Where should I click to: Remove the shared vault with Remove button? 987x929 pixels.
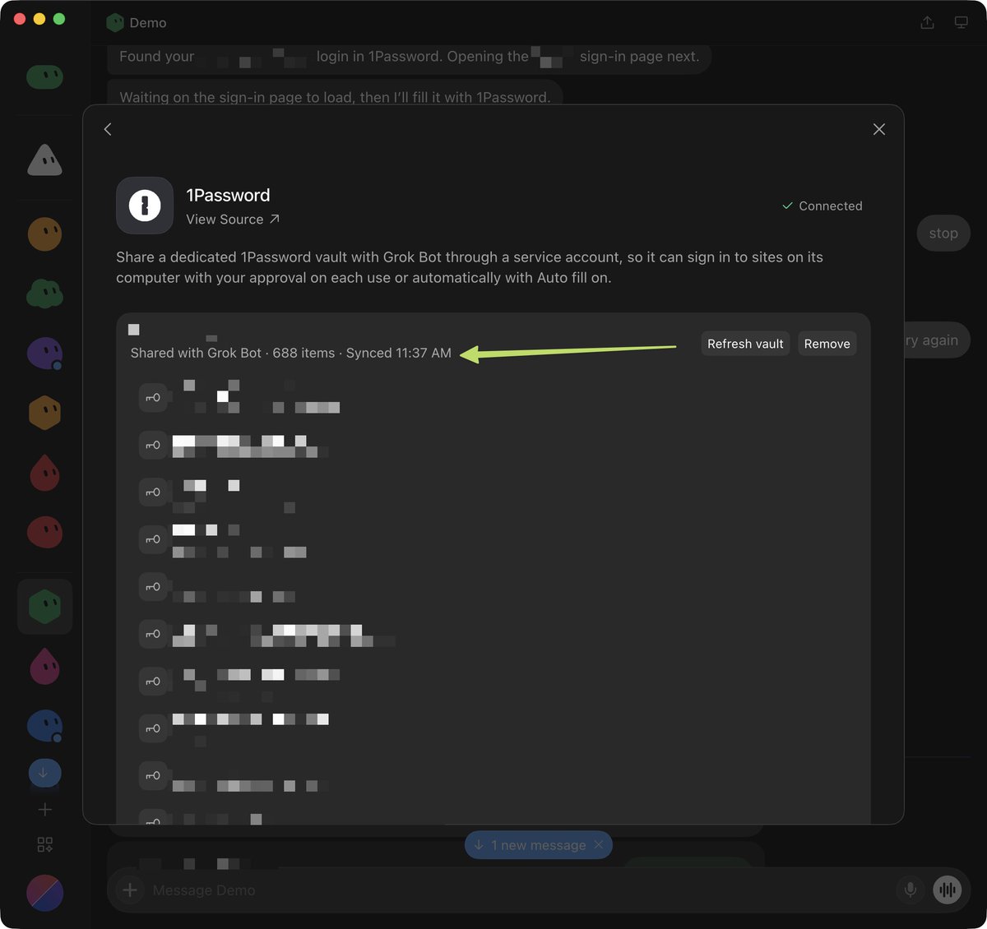coord(827,344)
